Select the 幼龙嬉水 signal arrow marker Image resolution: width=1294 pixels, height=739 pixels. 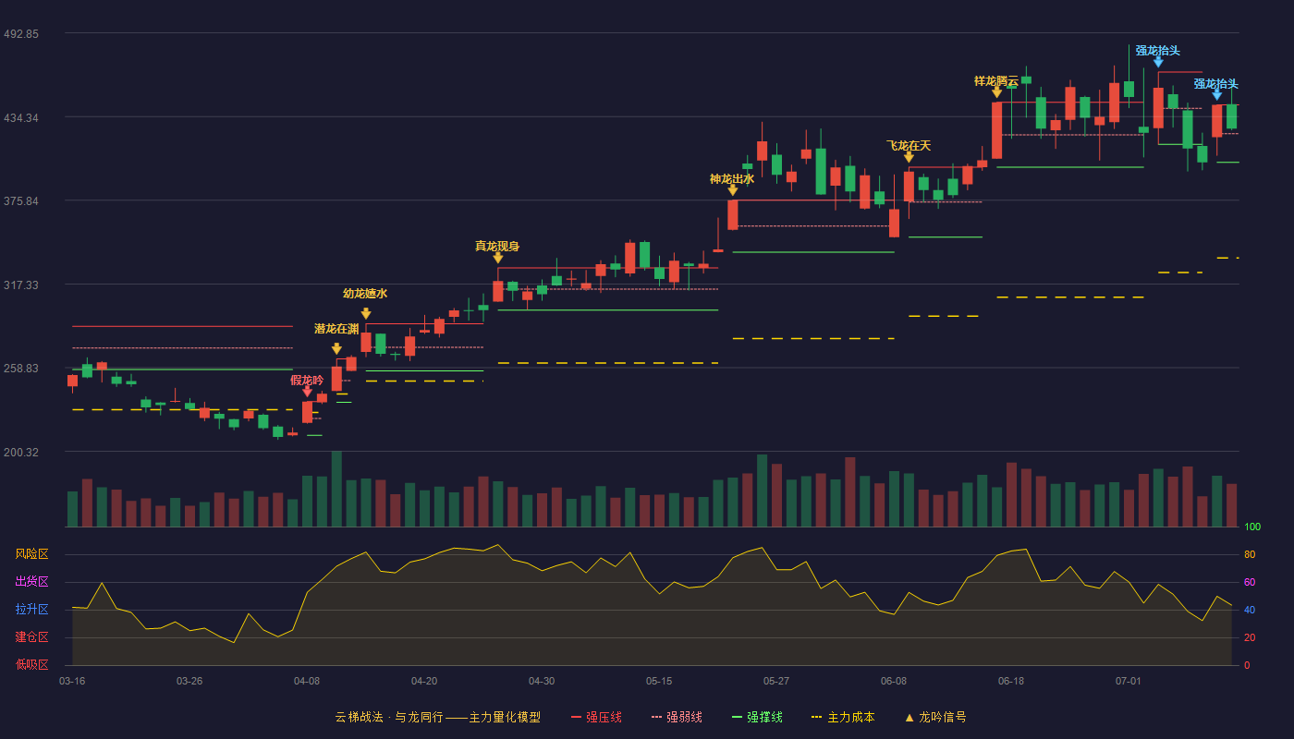pos(366,314)
